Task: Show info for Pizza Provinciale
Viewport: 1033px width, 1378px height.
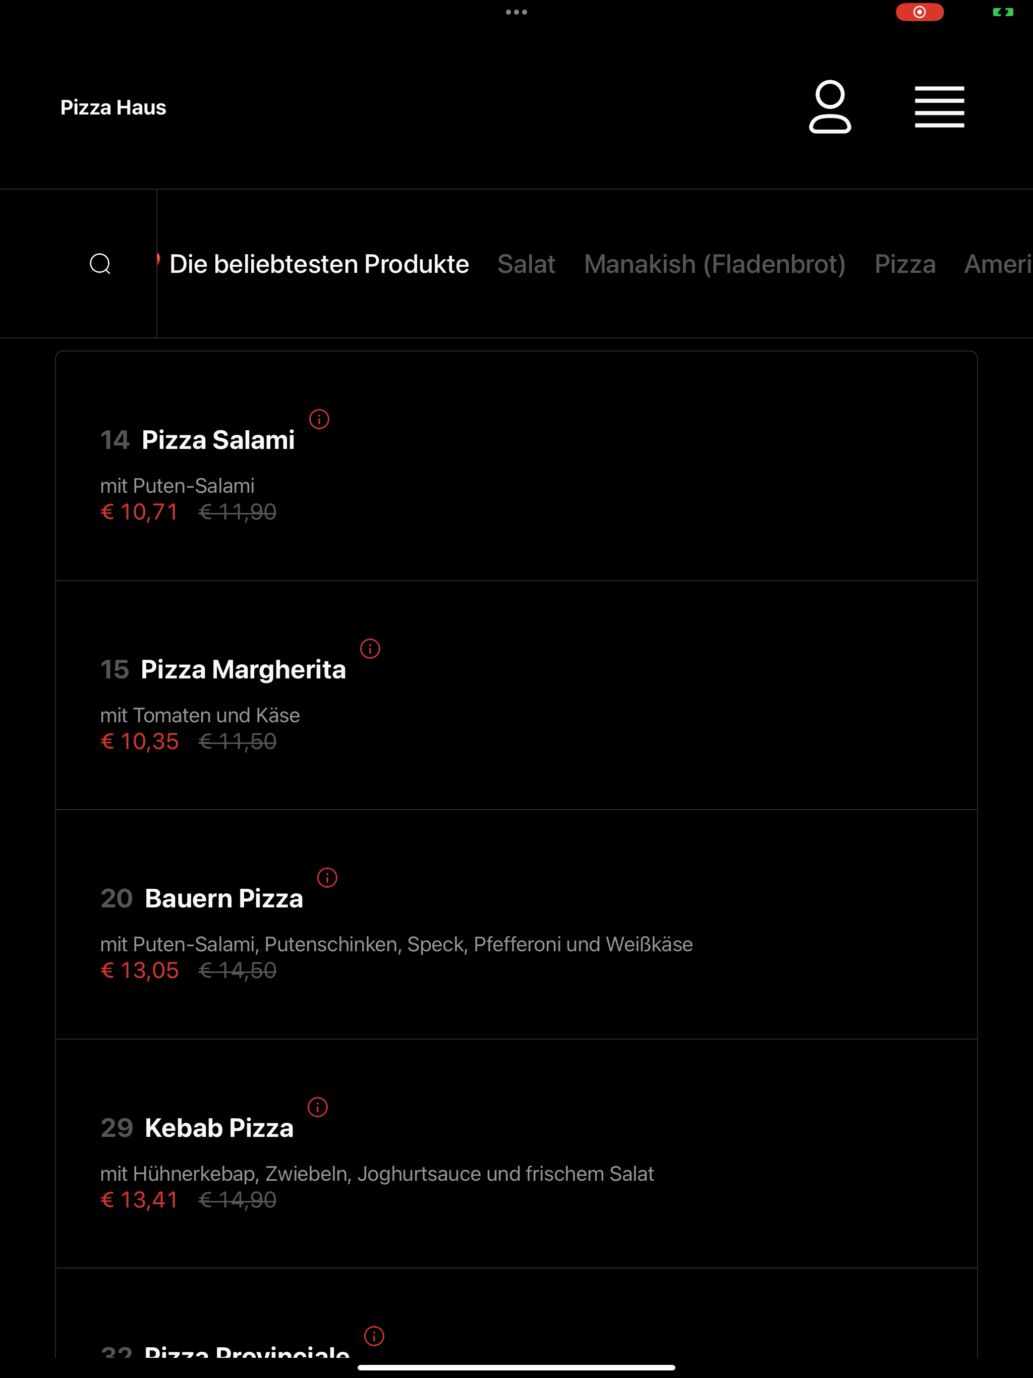Action: [x=374, y=1336]
